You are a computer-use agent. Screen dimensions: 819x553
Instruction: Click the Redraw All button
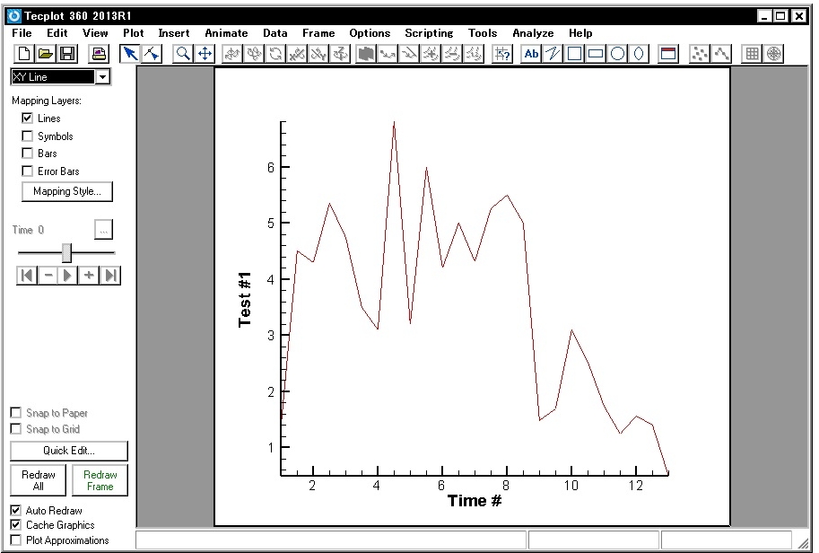coord(39,480)
